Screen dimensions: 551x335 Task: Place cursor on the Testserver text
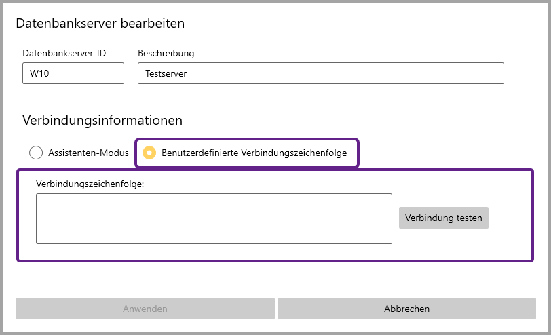(x=166, y=74)
